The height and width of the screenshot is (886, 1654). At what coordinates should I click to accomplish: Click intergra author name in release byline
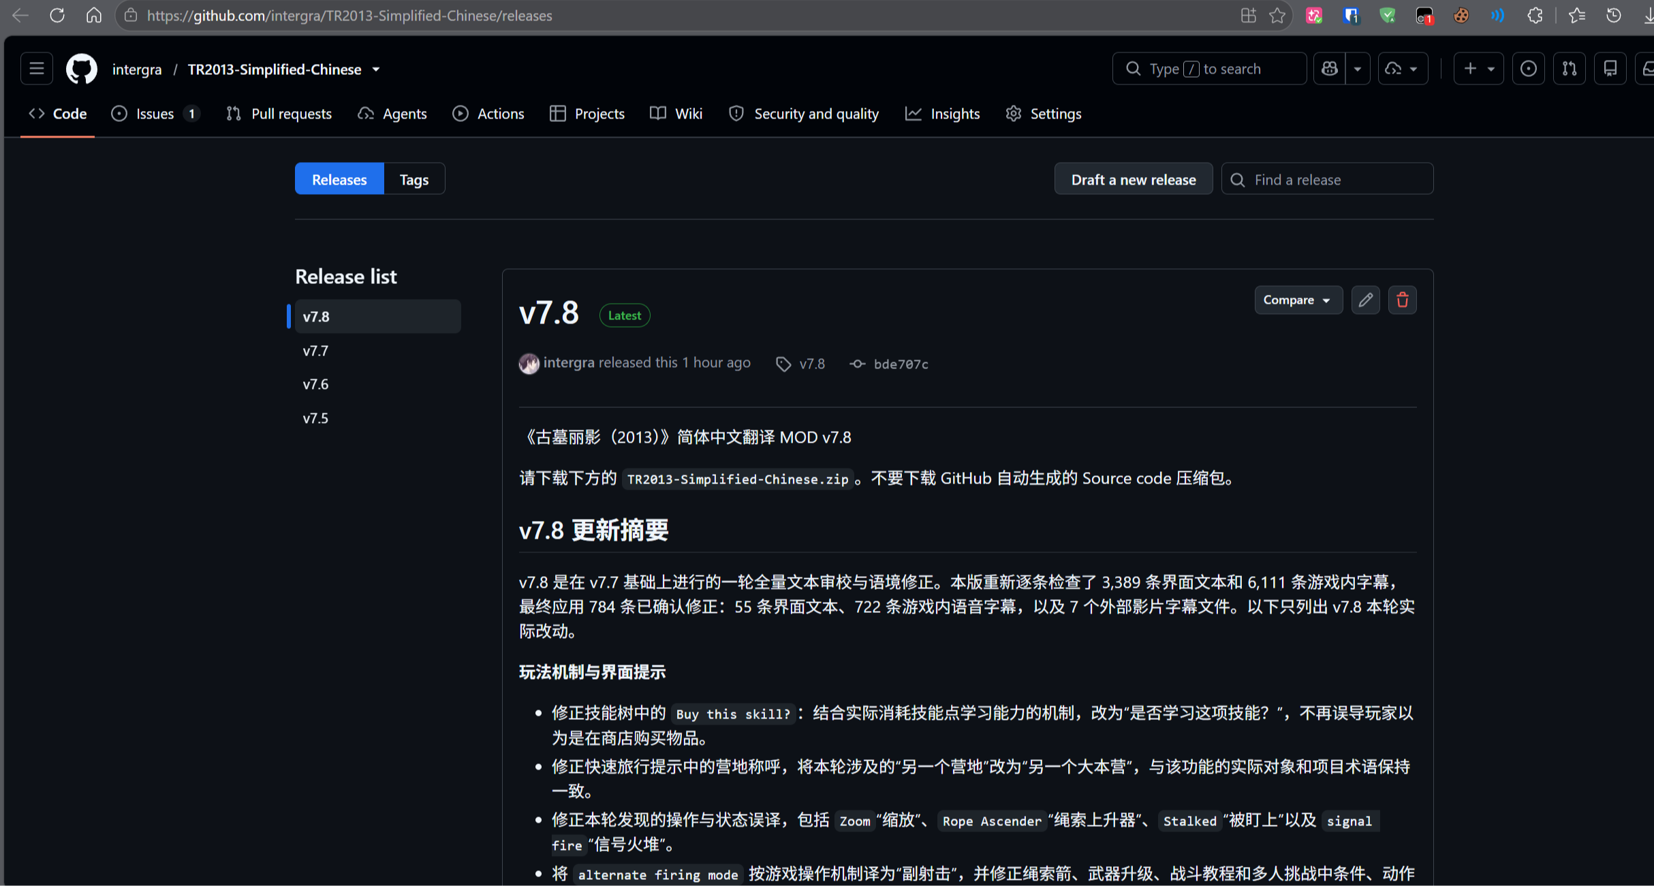[569, 363]
